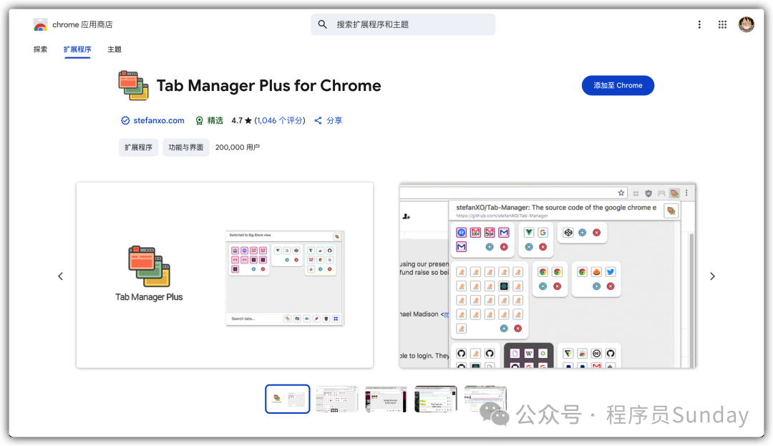Click the share icon next to 分享

[x=319, y=120]
